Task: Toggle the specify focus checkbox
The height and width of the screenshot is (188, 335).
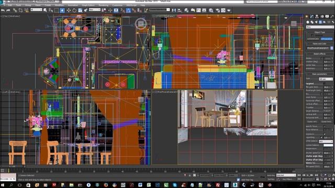Action: [325, 126]
